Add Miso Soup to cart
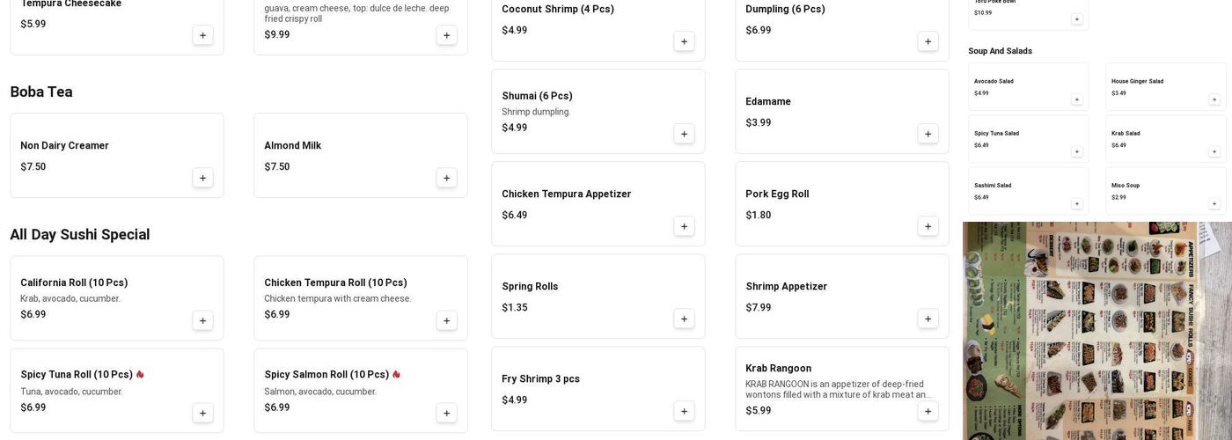The image size is (1232, 440). [1214, 203]
